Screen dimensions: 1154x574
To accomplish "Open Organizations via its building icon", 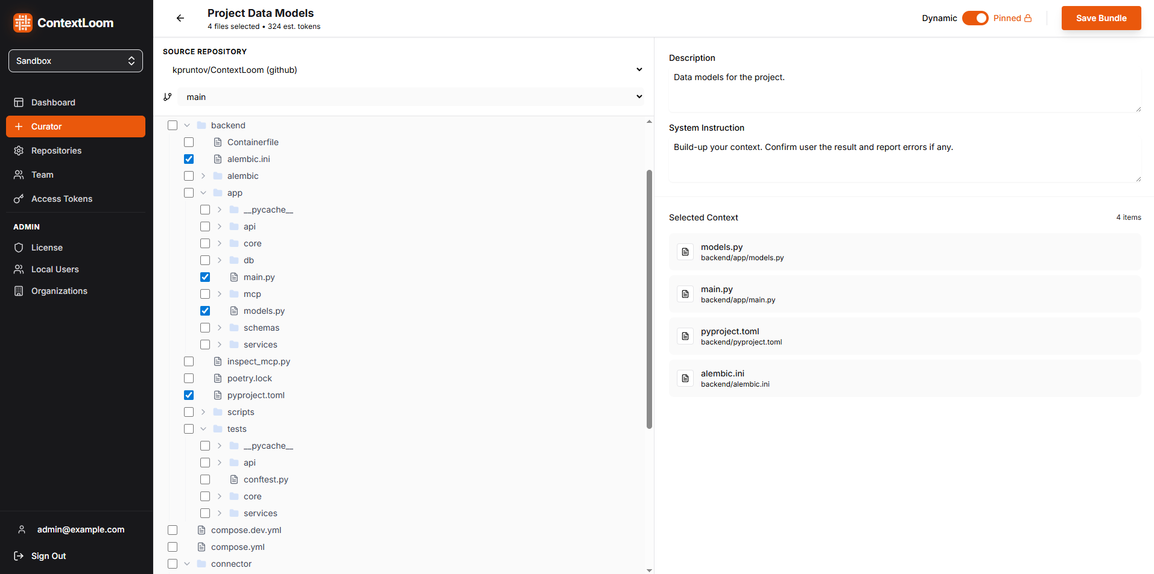I will tap(19, 291).
